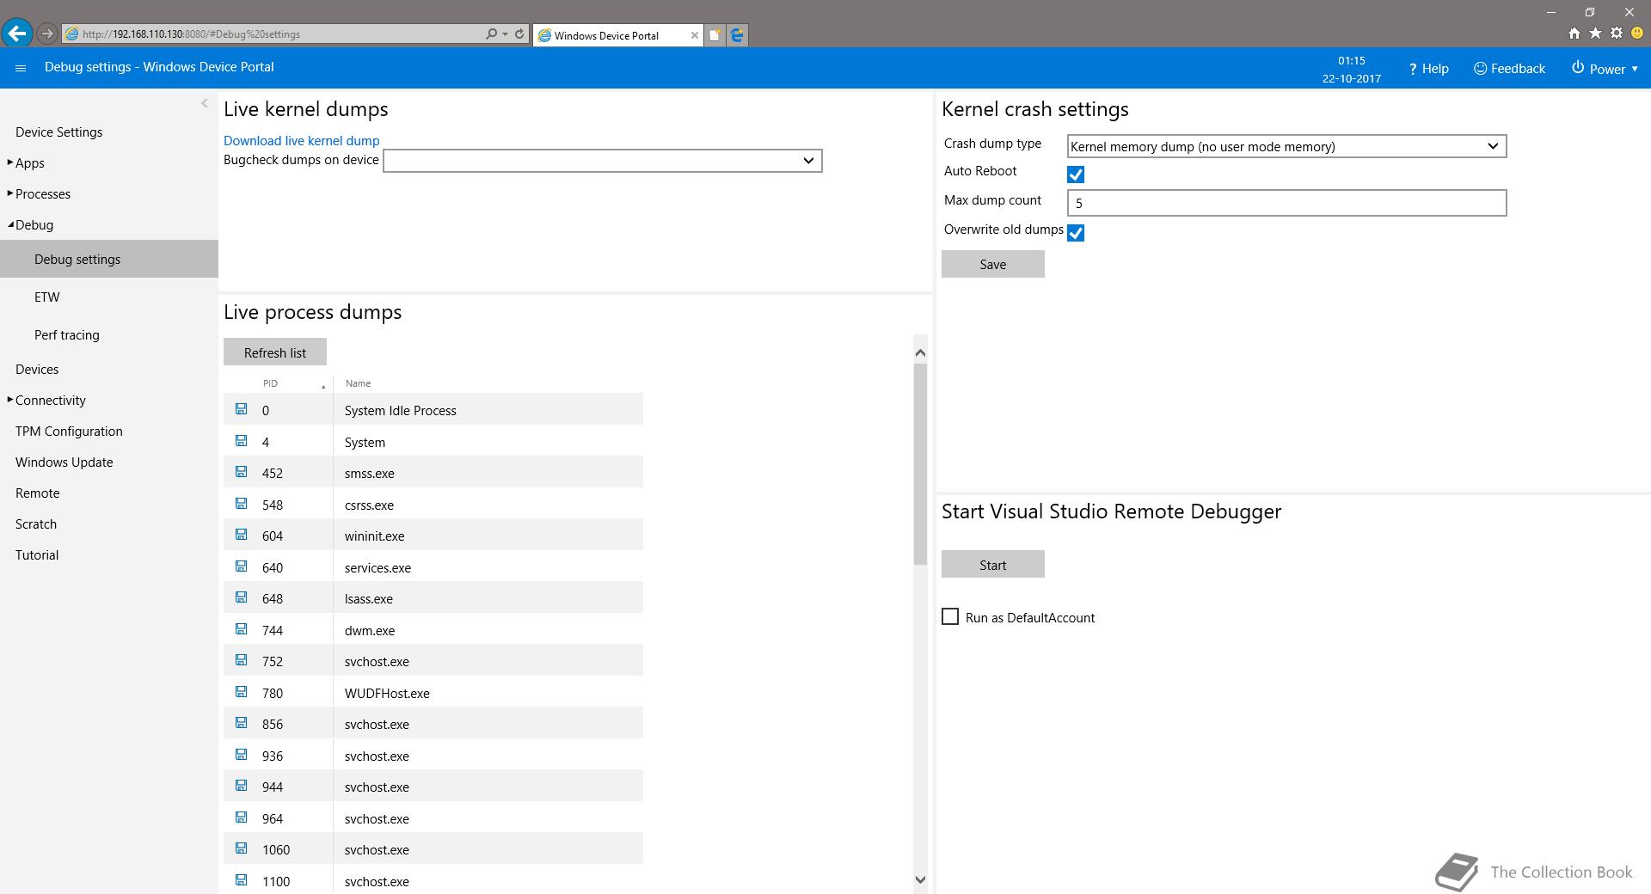Open the Help link
This screenshot has width=1651, height=894.
coord(1428,69)
